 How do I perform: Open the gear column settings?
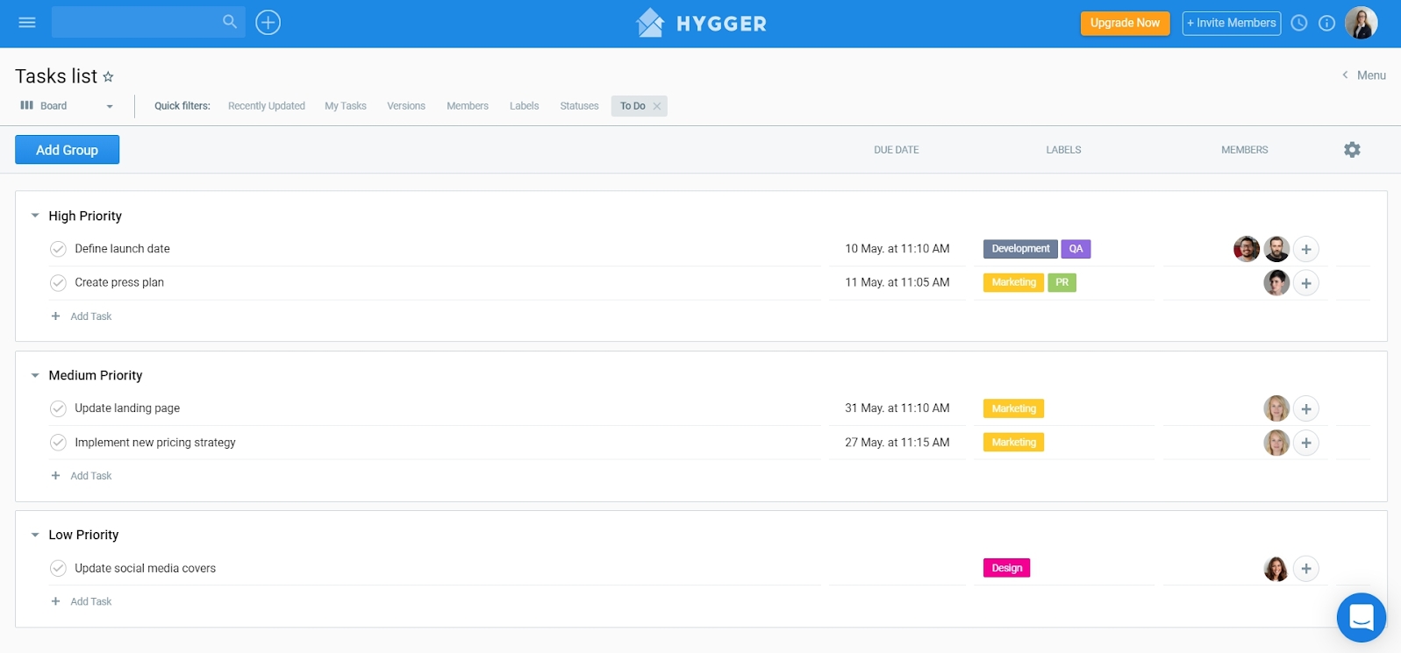1352,150
